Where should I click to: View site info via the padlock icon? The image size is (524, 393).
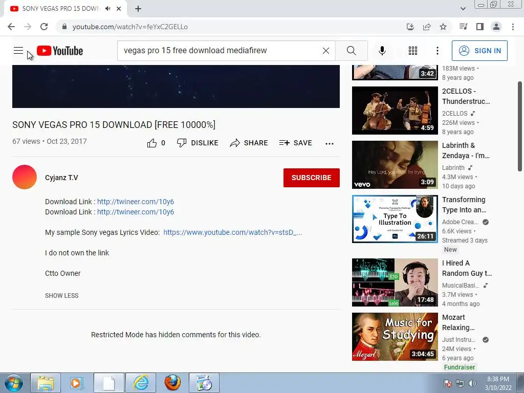[64, 27]
